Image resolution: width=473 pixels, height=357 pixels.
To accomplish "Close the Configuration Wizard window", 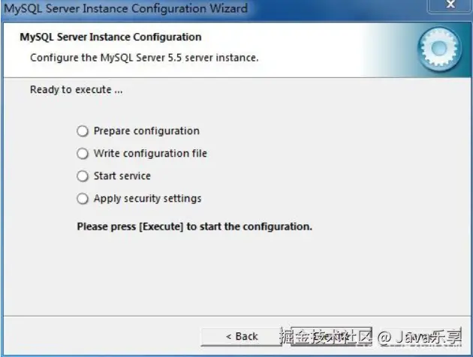I will point(450,6).
